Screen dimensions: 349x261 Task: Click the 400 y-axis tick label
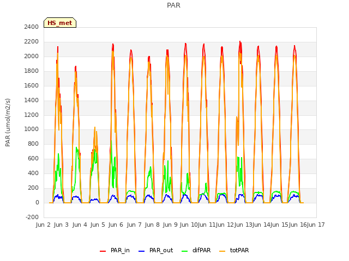click(x=33, y=173)
